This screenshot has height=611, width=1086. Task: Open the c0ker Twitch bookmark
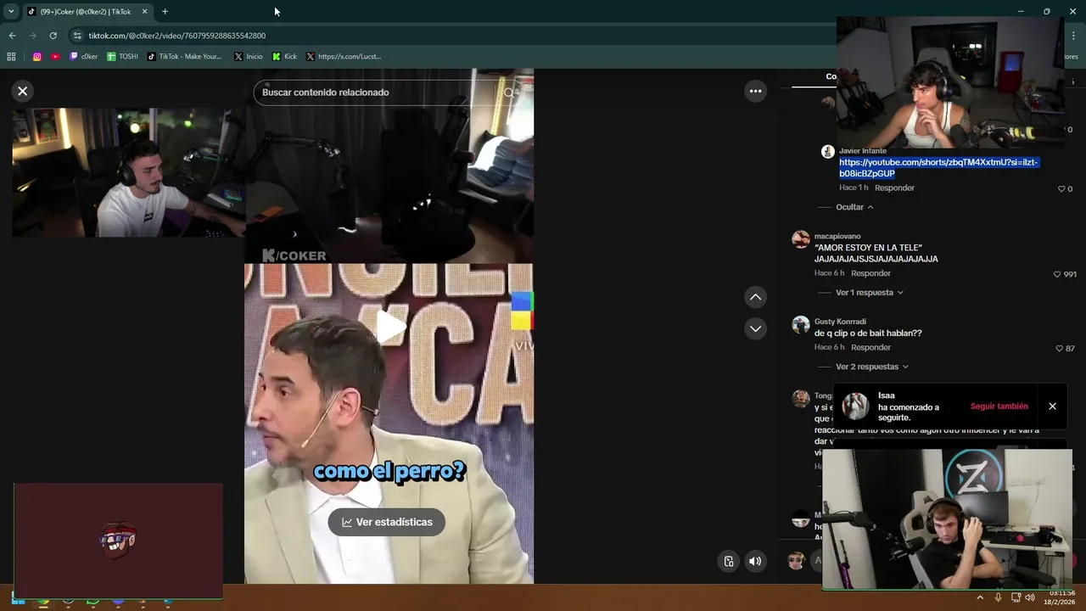tap(83, 57)
